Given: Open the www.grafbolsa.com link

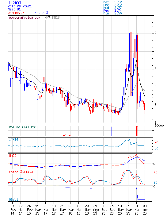Looking at the screenshot, I should click(25, 18).
